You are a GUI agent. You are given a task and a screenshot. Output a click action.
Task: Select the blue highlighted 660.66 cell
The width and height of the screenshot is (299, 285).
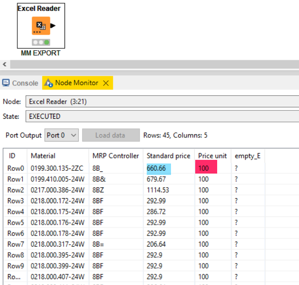coord(159,168)
